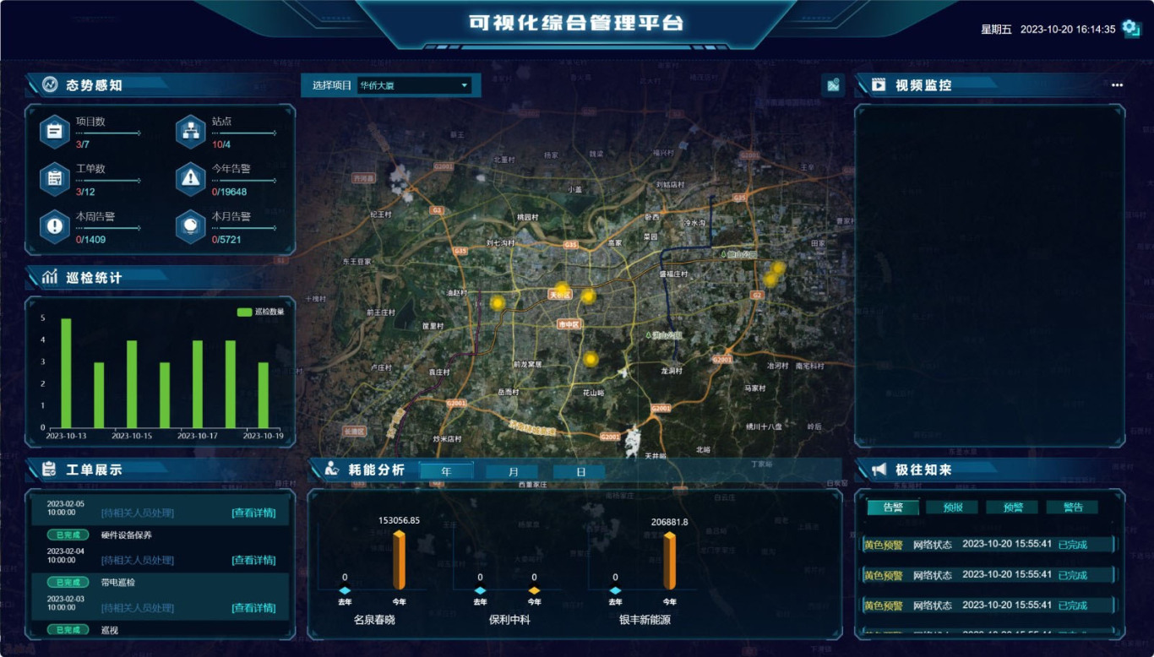This screenshot has width=1154, height=657.
Task: Toggle the 巡检数量 legend in the chart
Action: pyautogui.click(x=260, y=312)
